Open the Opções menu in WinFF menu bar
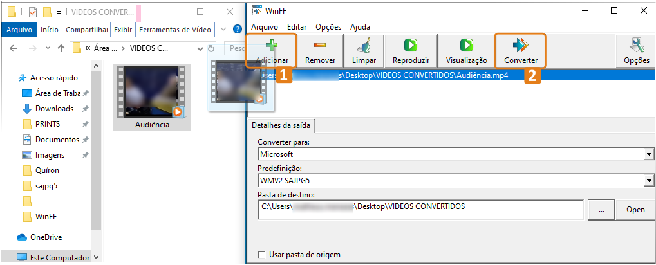 (328, 27)
